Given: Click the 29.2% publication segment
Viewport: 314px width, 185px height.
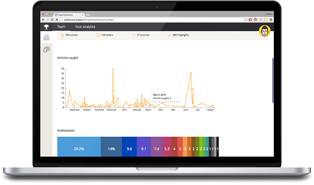Looking at the screenshot, I should 79,147.
